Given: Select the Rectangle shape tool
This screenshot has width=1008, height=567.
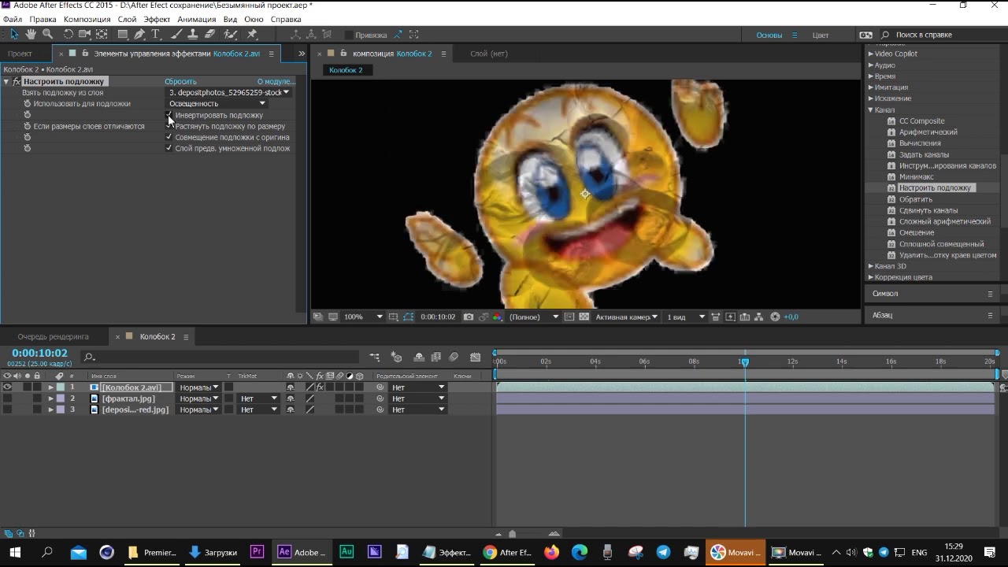Looking at the screenshot, I should click(x=123, y=35).
